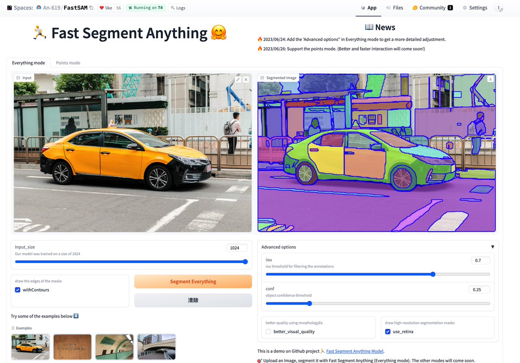Open the three-dot options menu top-right

499,7
